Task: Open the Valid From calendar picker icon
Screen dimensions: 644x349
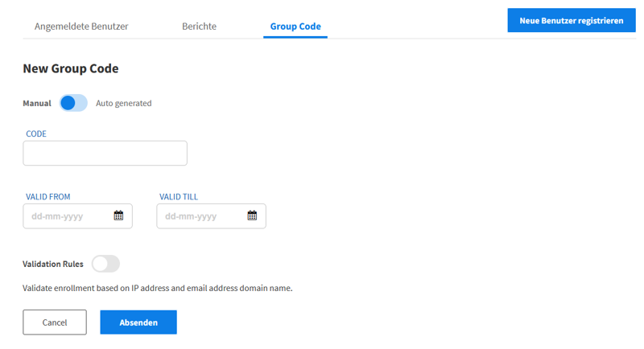Action: point(118,216)
